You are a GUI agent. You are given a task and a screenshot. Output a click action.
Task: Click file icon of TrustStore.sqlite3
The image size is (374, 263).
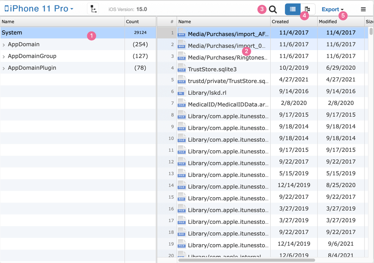[x=182, y=68]
